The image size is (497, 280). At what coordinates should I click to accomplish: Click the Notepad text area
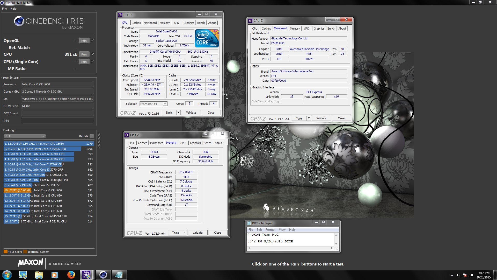pyautogui.click(x=290, y=239)
